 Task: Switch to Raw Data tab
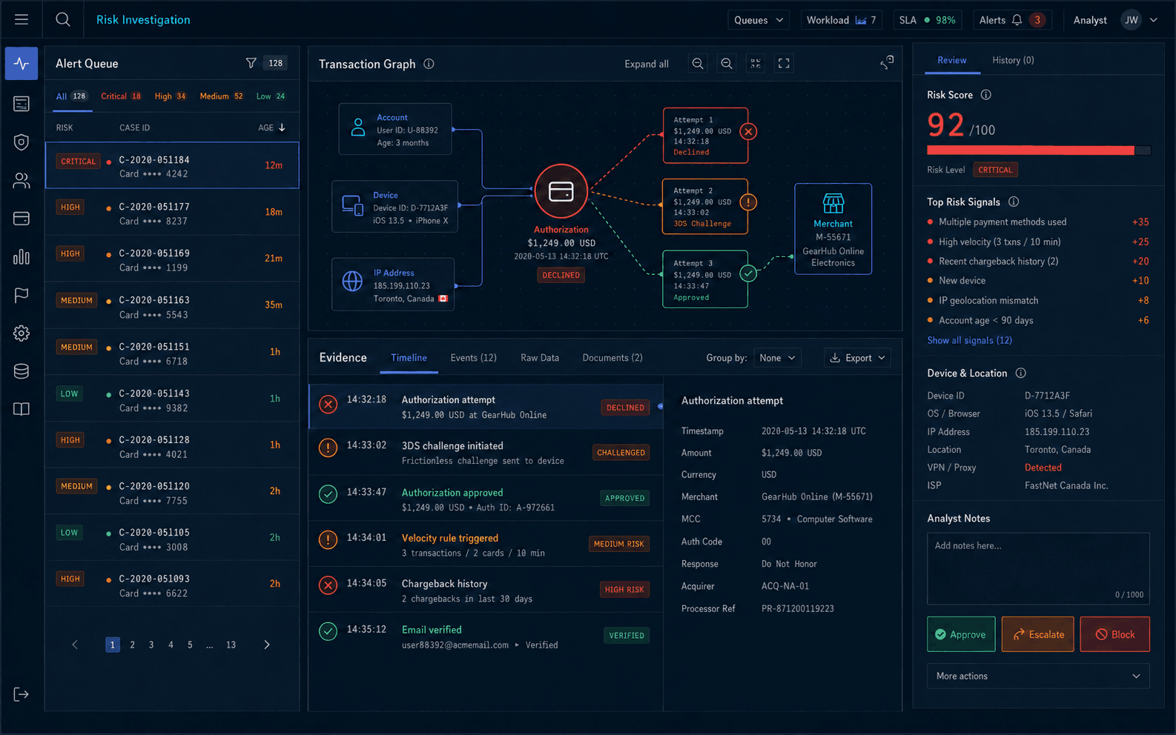point(540,358)
